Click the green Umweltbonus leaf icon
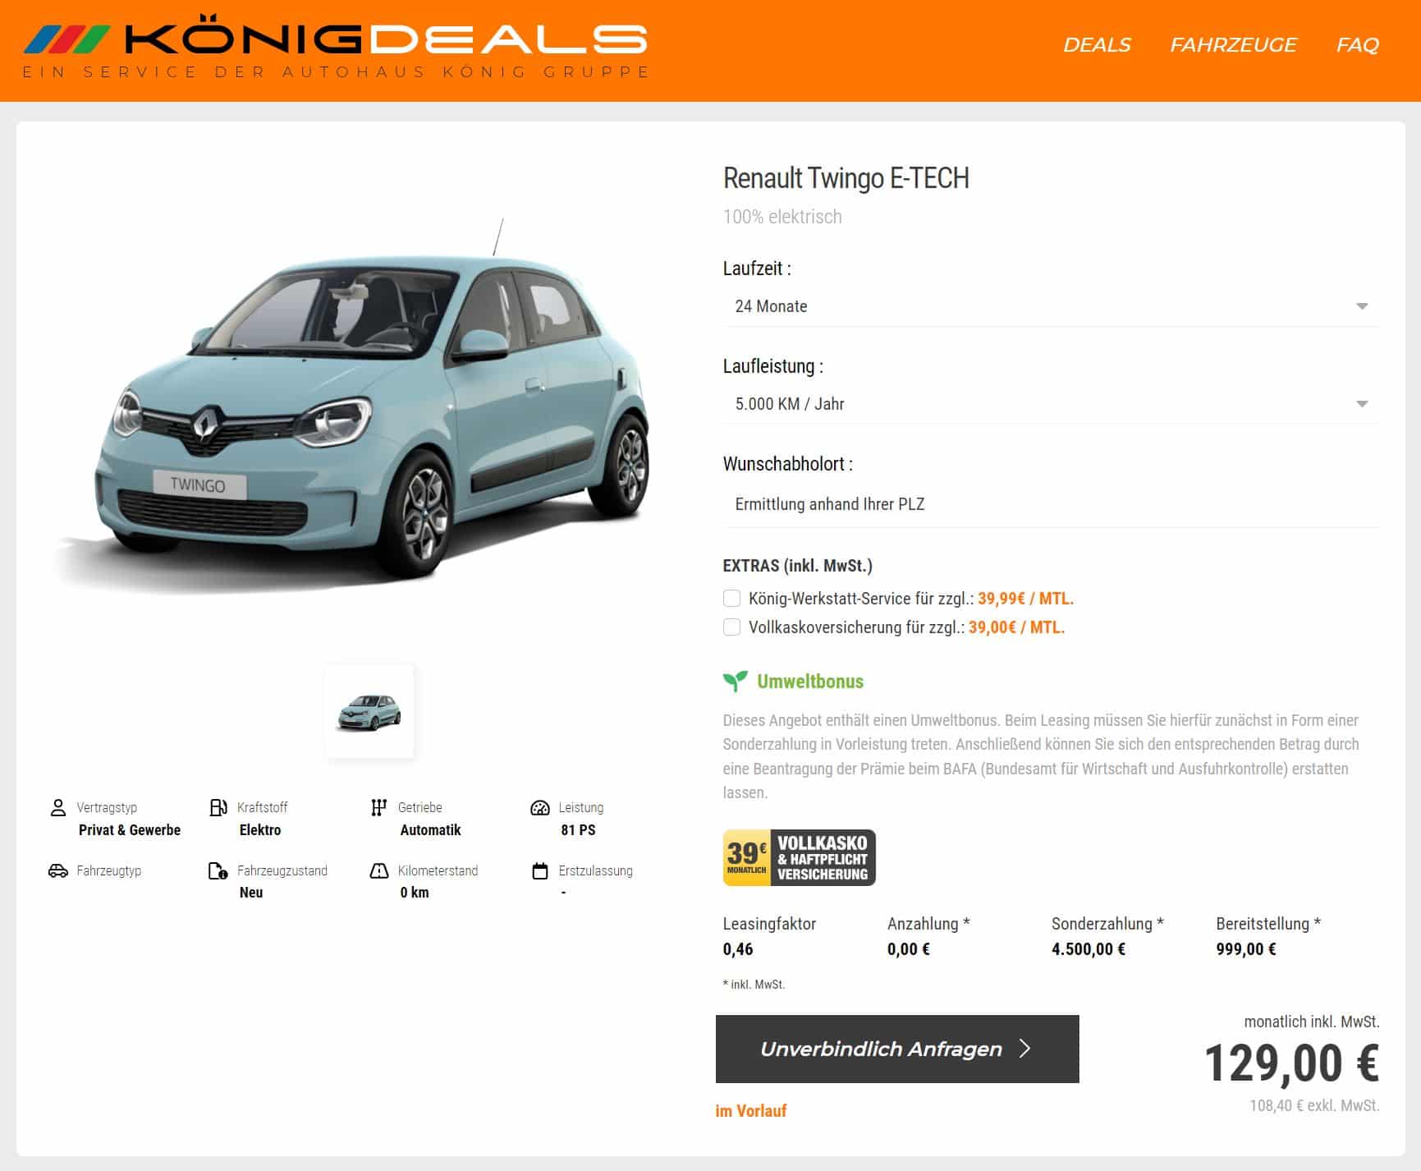 click(735, 681)
